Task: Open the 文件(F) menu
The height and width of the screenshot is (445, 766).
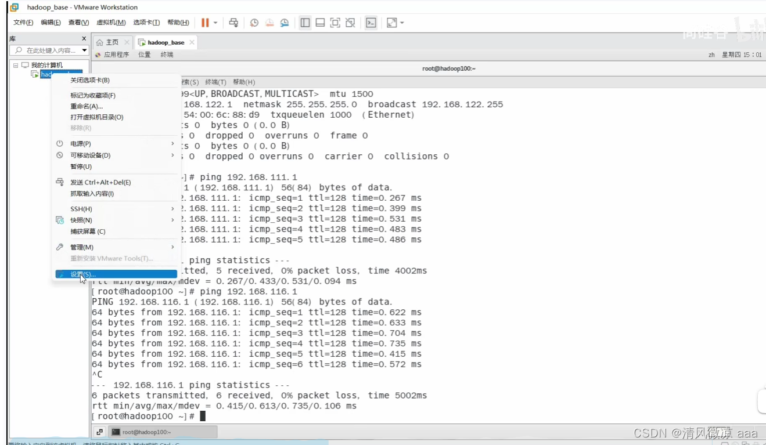Action: click(23, 23)
